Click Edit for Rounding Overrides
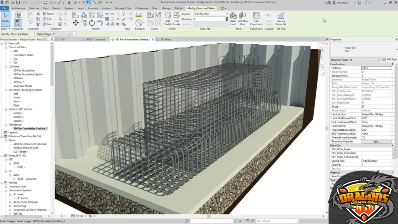Image resolution: width=398 pixels, height=224 pixels. pos(376,142)
